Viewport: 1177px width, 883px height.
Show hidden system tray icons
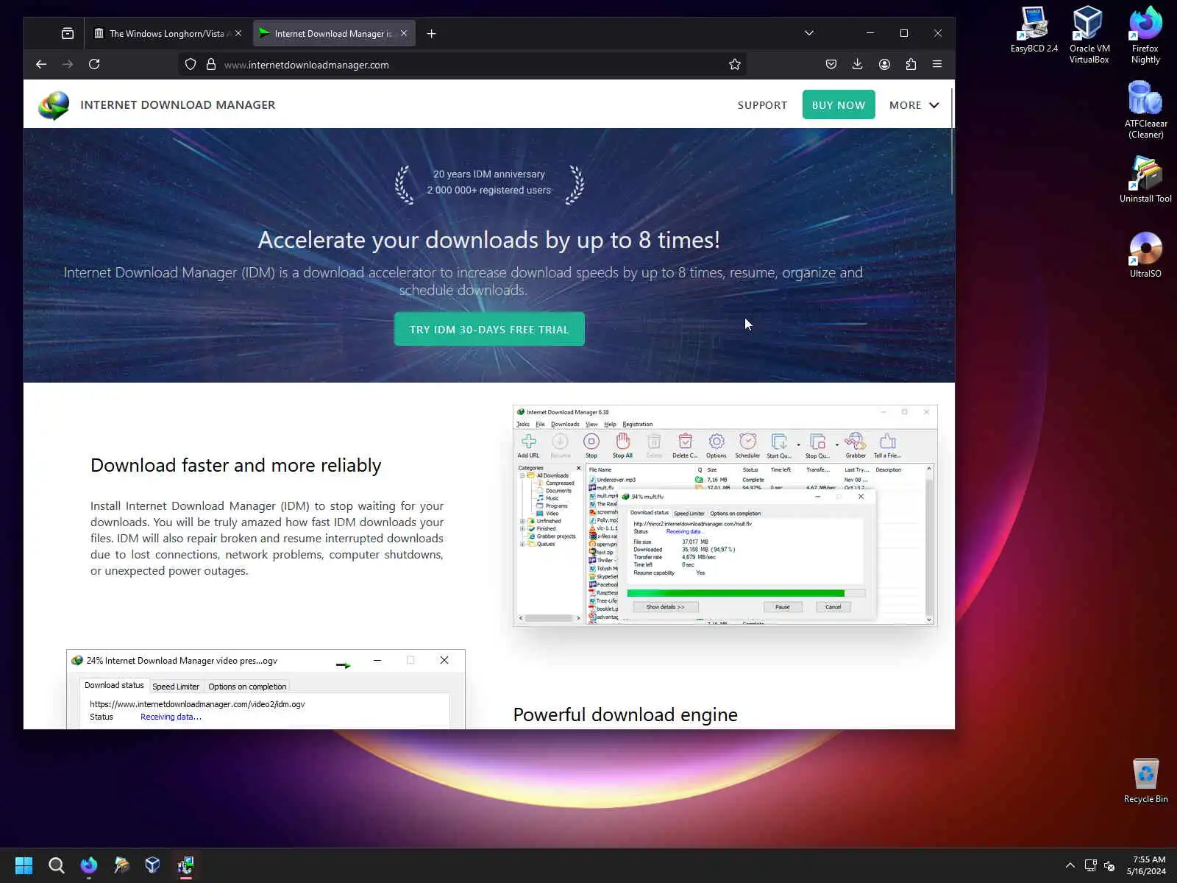(1070, 865)
